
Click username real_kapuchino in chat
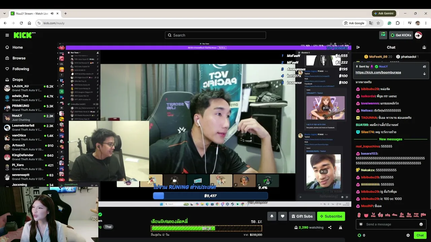click(367, 147)
